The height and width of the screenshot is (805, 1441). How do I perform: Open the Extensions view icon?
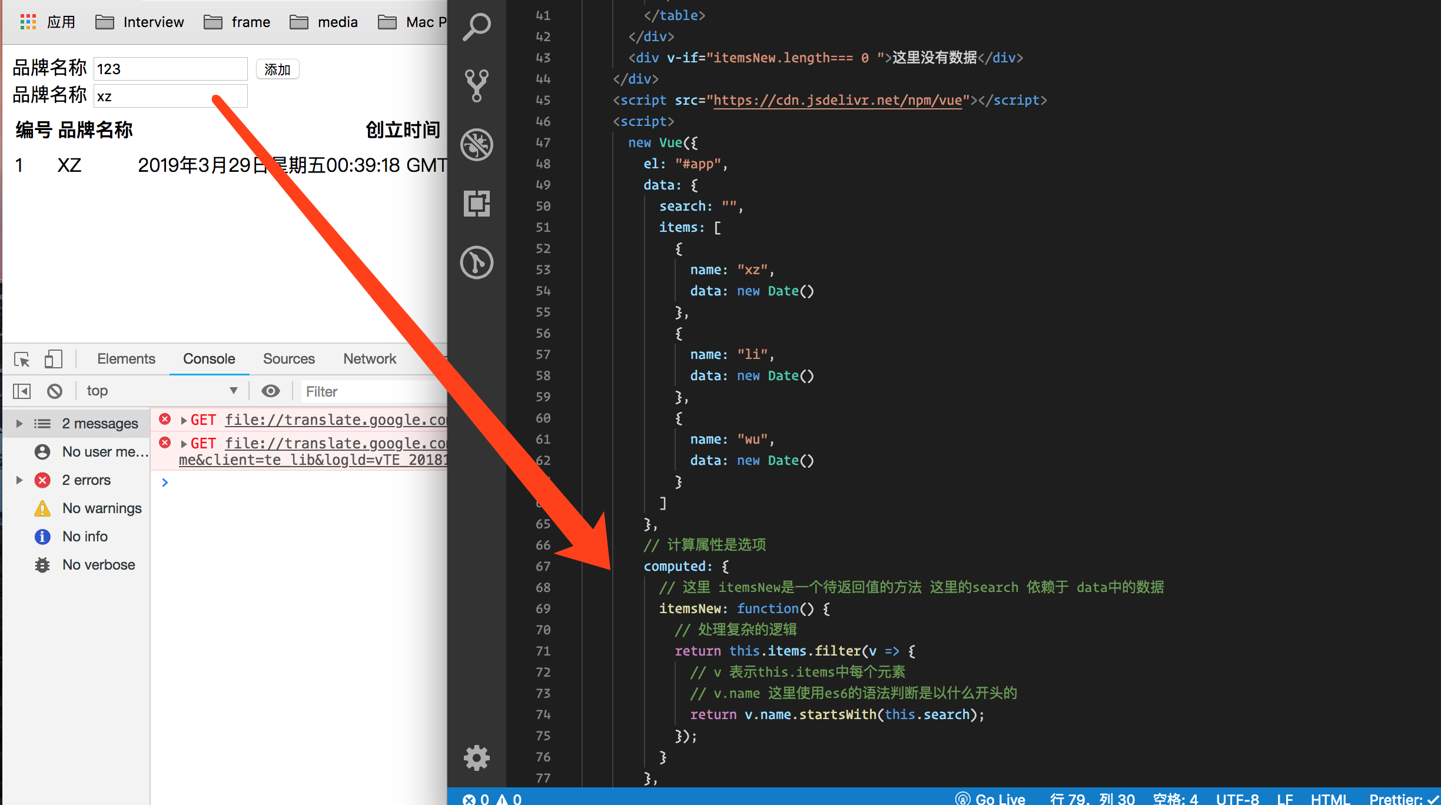[x=476, y=204]
